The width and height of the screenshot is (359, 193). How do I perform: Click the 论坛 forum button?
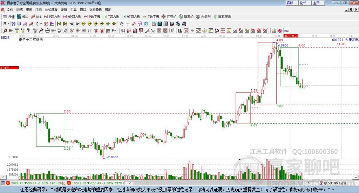[x=305, y=3]
